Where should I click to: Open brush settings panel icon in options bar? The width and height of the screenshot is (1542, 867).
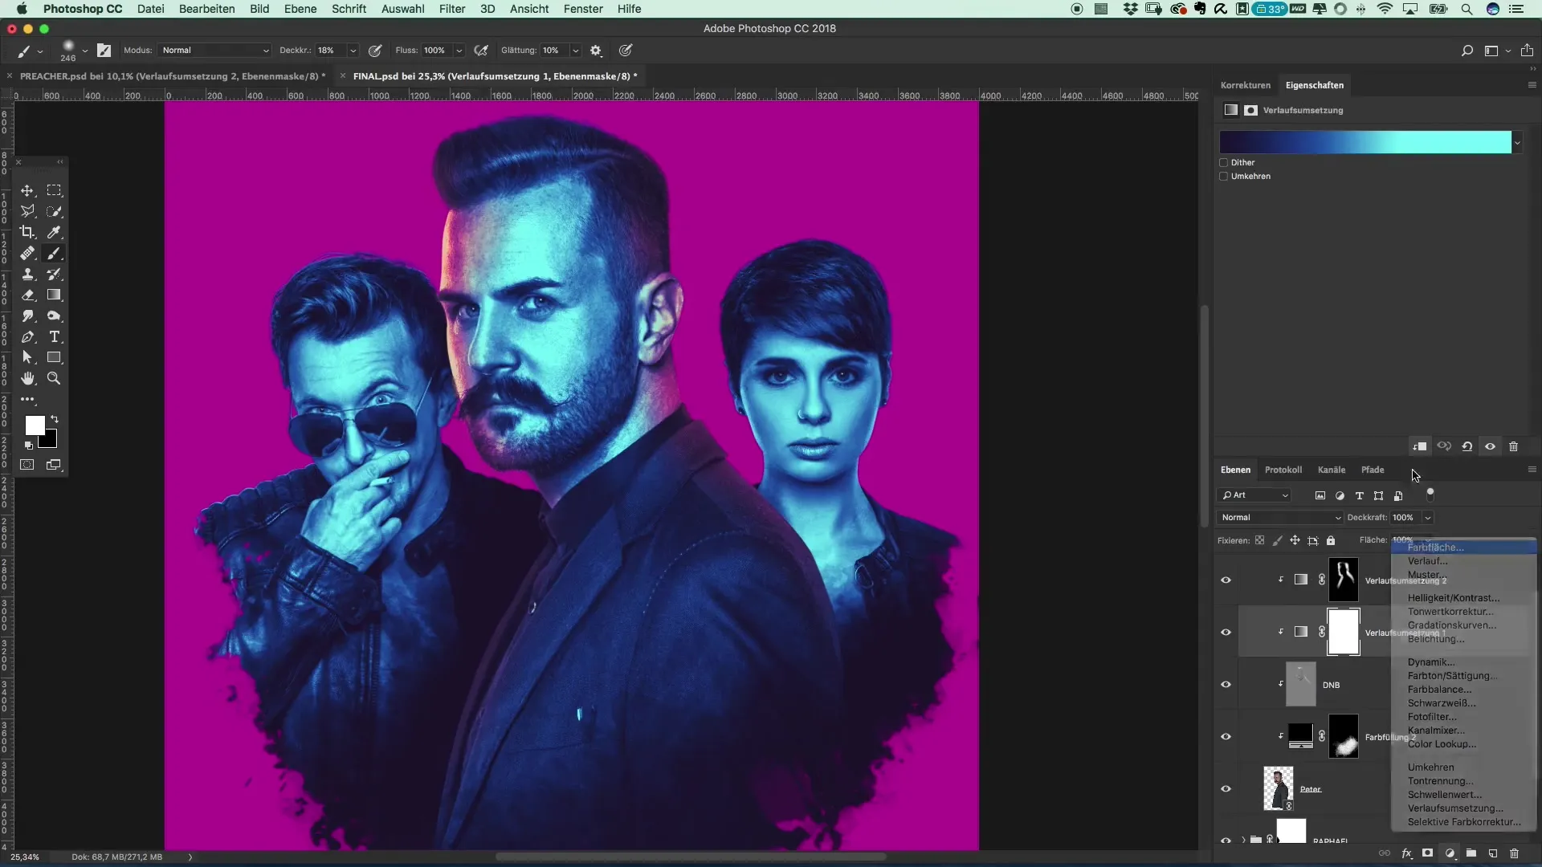pyautogui.click(x=104, y=50)
